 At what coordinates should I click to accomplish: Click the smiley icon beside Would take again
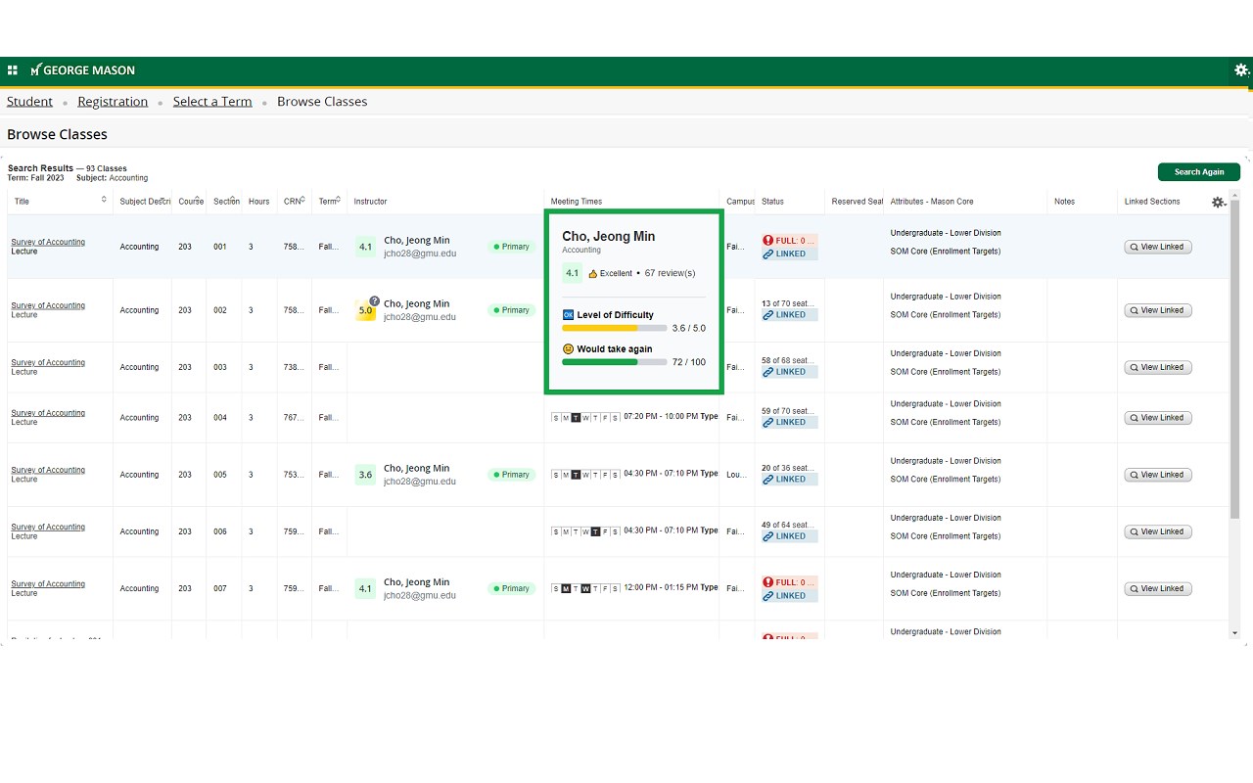[x=568, y=348]
